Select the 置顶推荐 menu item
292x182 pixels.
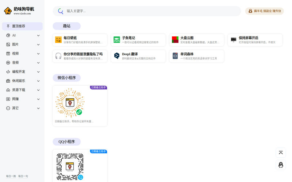[x=22, y=26]
